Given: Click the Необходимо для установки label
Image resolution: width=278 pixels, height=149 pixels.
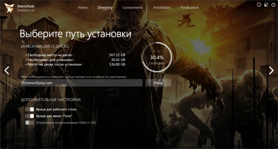Looking at the screenshot, I should coord(51,60).
